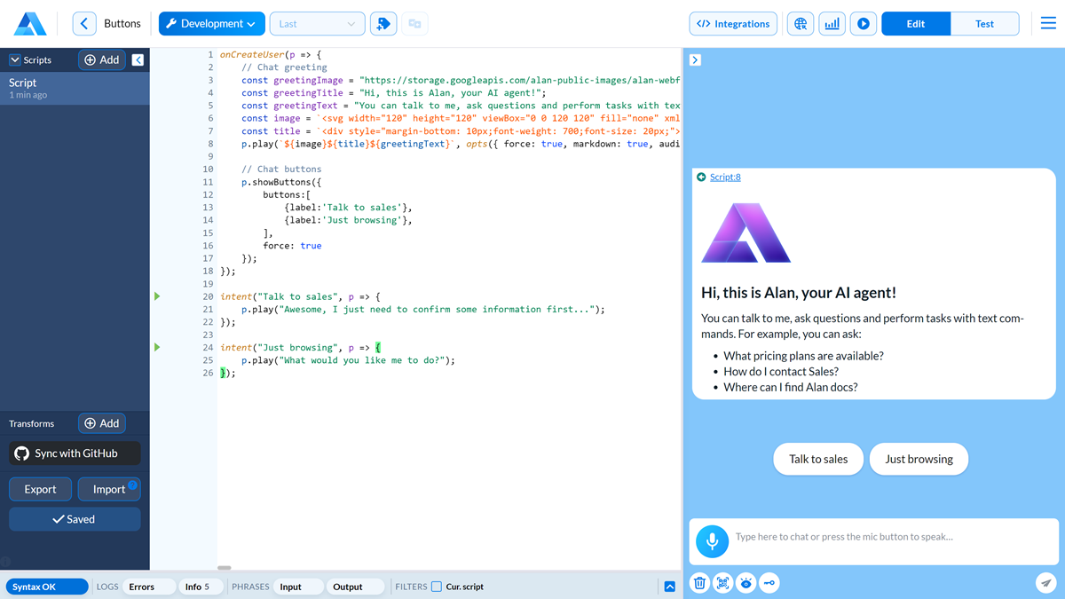Expand the Last version dropdown

[317, 24]
